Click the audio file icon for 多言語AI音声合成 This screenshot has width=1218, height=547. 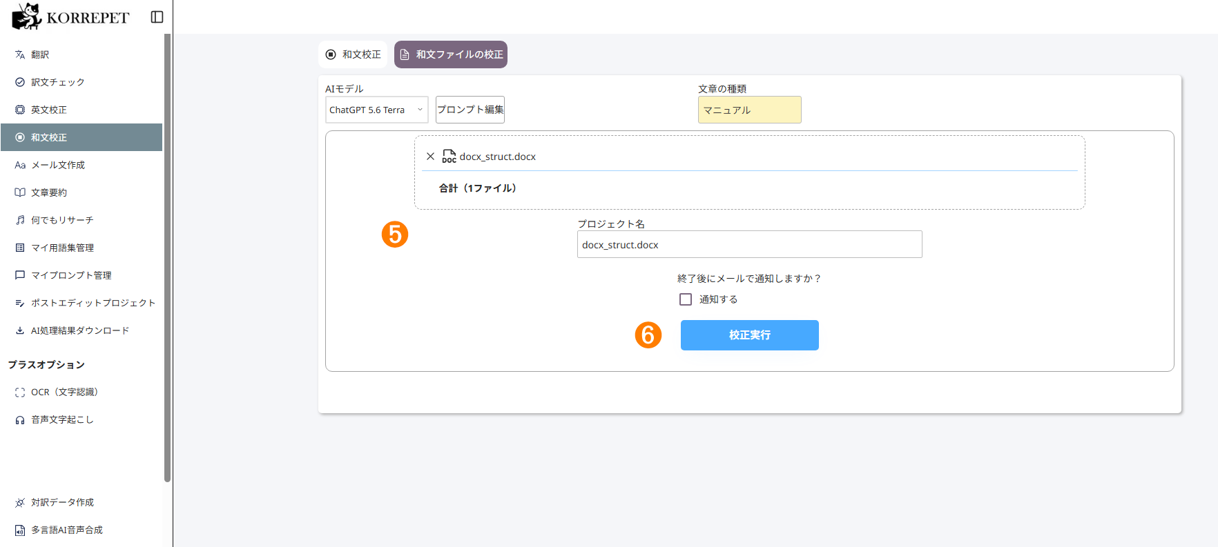click(x=20, y=530)
